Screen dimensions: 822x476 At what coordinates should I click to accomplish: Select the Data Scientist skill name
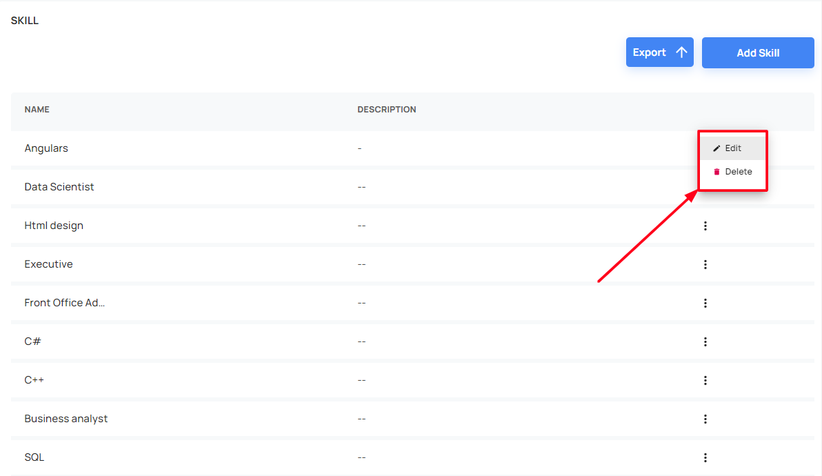59,187
